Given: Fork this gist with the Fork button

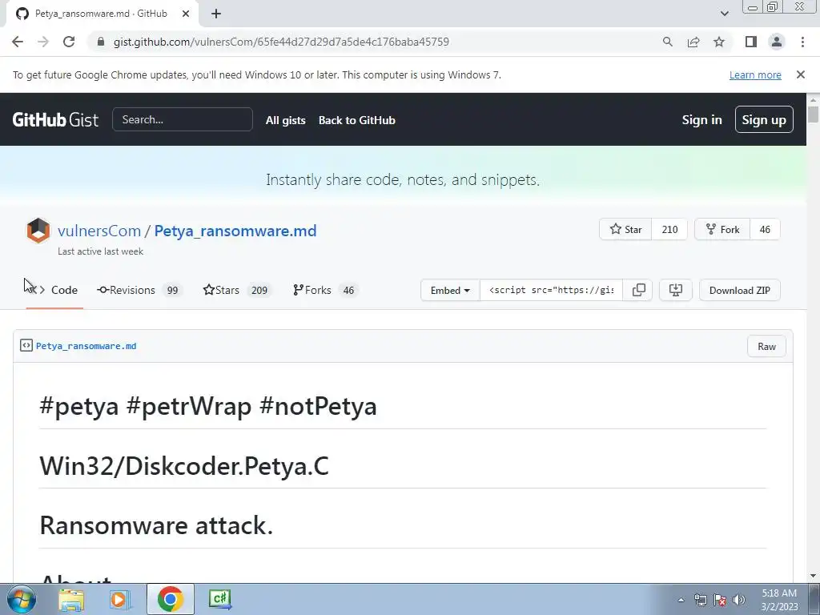Looking at the screenshot, I should pyautogui.click(x=723, y=229).
